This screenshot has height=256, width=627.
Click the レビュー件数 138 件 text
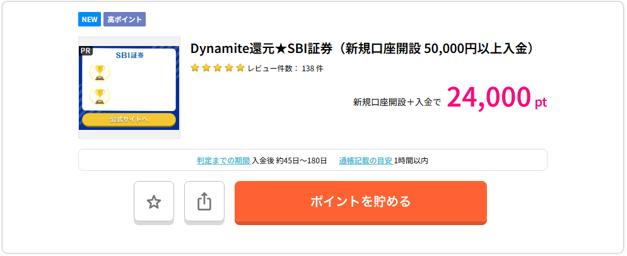(x=285, y=69)
